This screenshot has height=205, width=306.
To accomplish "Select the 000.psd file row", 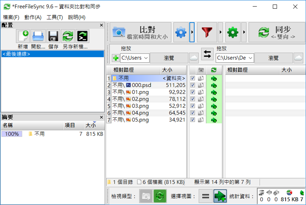I will click(149, 85).
